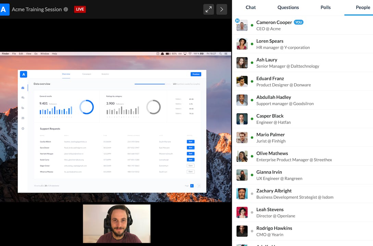Click the Finder menu in the macOS menu bar
The width and height of the screenshot is (373, 246).
[x=5, y=54]
